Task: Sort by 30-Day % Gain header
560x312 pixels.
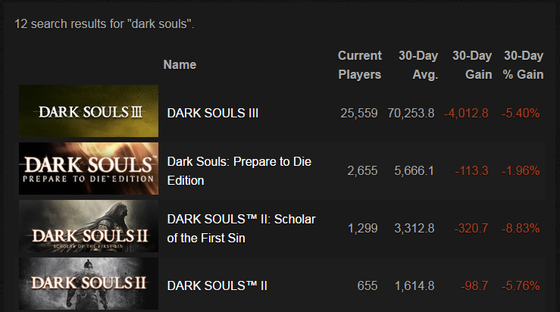Action: [523, 65]
